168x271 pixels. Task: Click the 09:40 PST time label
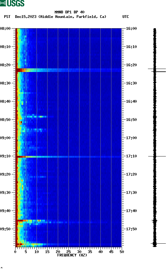[5, 211]
